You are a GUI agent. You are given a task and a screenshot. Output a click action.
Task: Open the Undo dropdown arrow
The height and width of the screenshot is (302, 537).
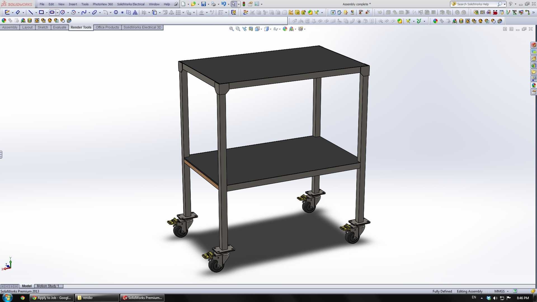[229, 4]
